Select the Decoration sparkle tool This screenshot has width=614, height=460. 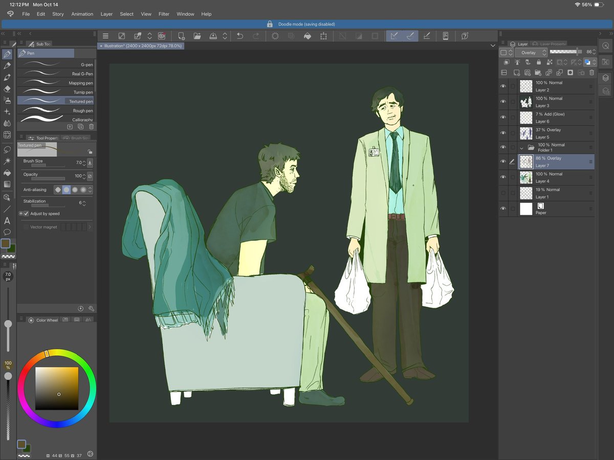click(x=7, y=111)
